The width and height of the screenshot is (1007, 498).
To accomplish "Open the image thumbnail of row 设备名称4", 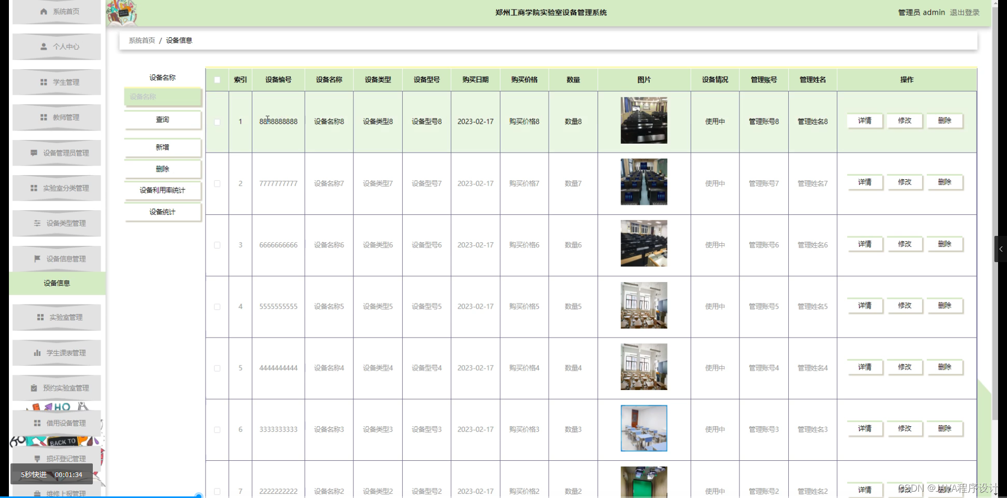I will pyautogui.click(x=644, y=367).
